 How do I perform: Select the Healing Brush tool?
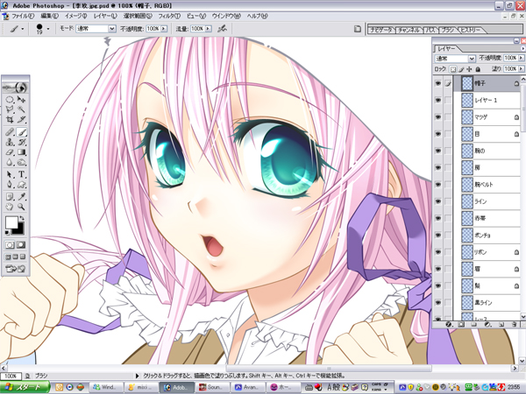click(x=10, y=132)
